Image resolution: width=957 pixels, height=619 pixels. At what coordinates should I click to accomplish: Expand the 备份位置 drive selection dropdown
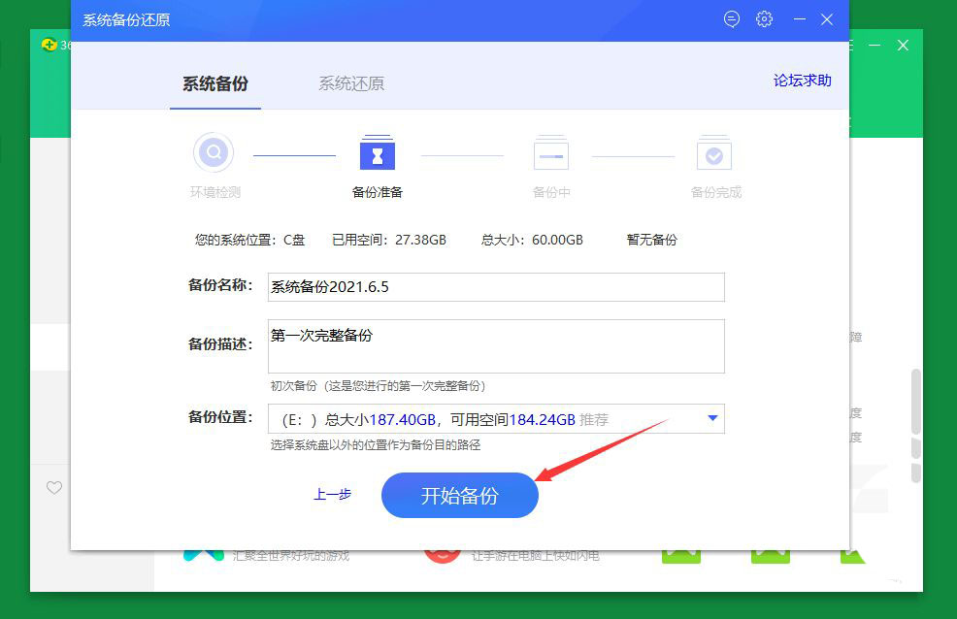point(714,419)
